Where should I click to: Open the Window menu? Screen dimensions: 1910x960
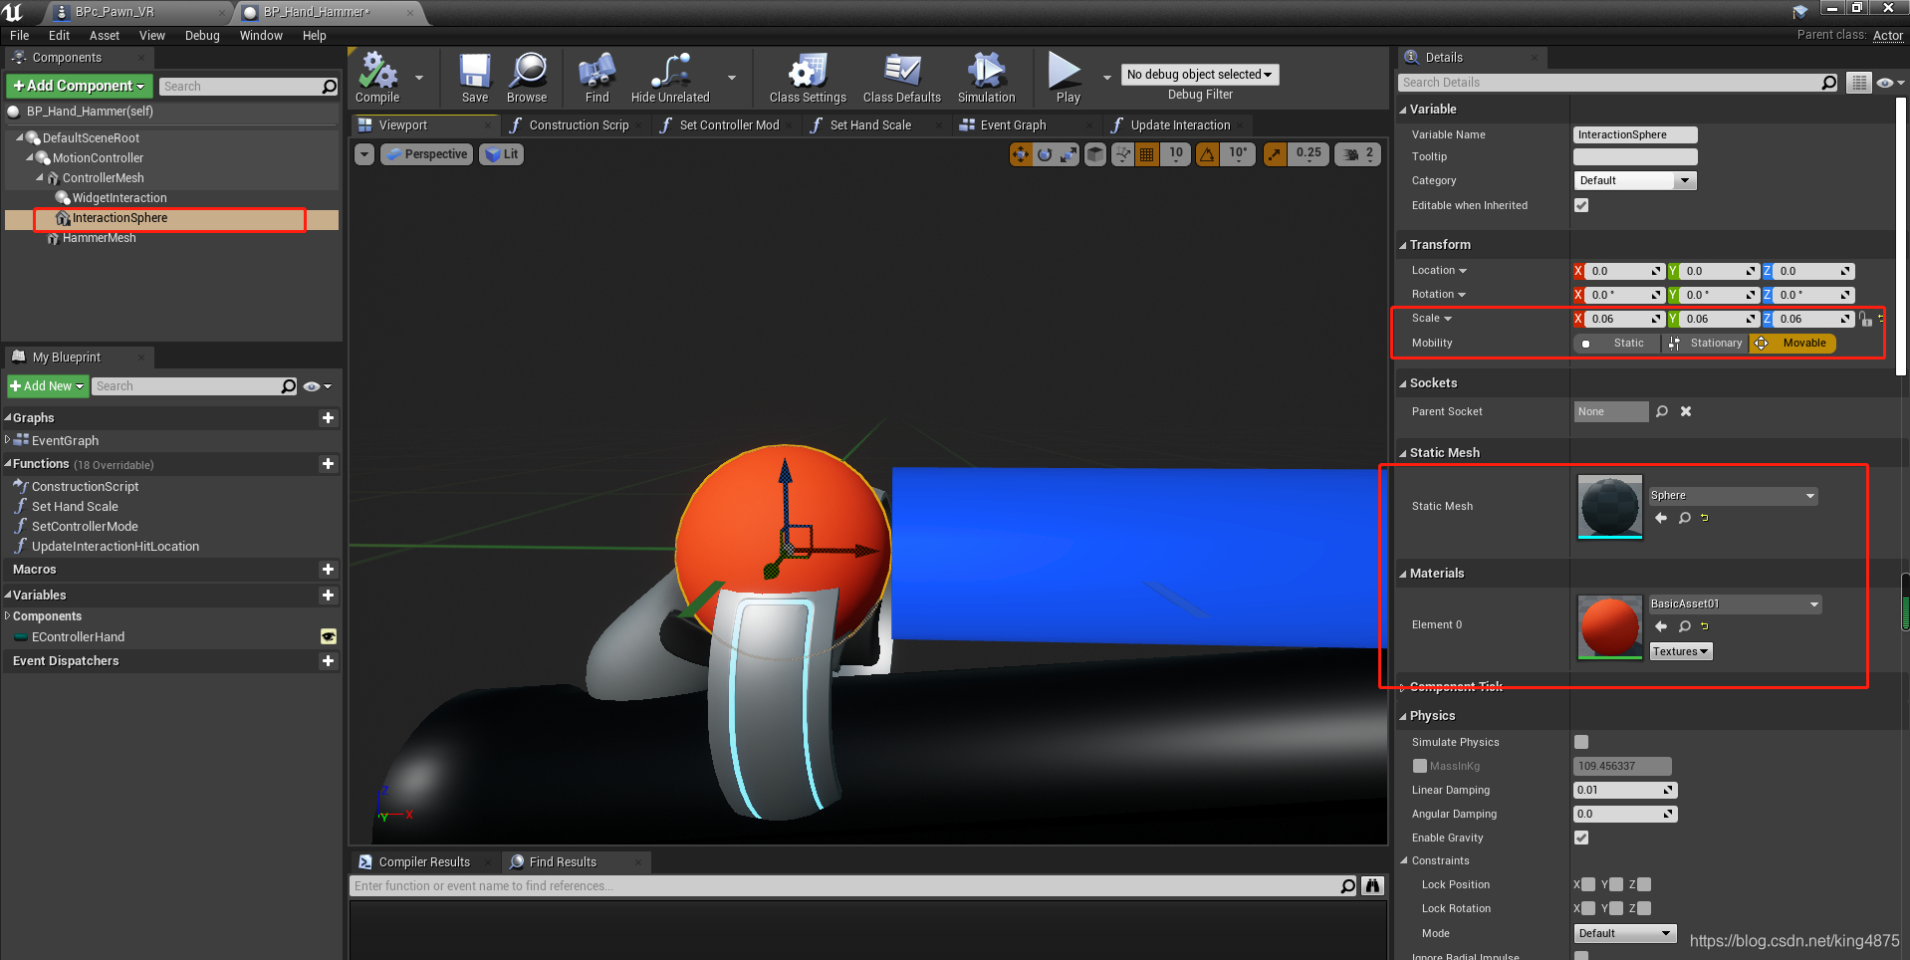coord(260,35)
